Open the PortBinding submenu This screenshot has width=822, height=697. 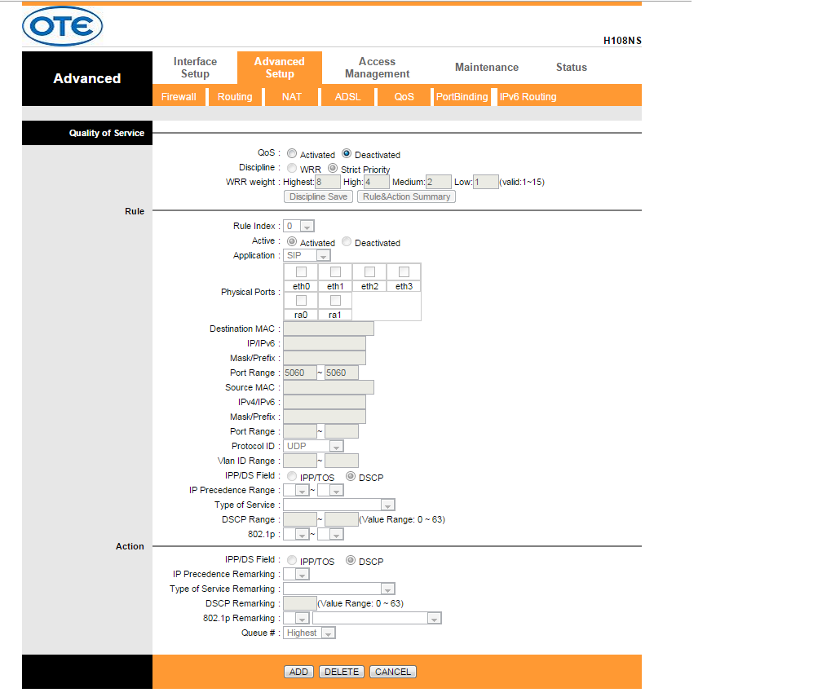coord(462,97)
